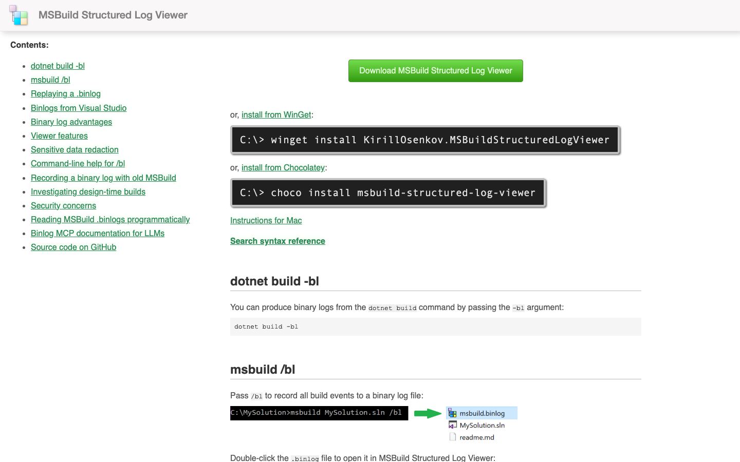Click the 'dotnet build -bl' section heading
This screenshot has width=740, height=462.
(x=274, y=281)
